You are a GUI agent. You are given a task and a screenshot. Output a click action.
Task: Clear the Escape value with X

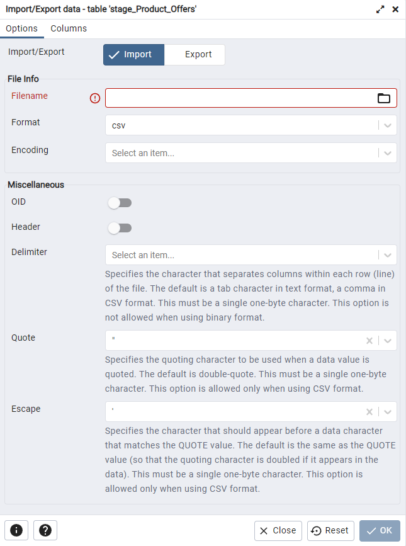pyautogui.click(x=369, y=412)
